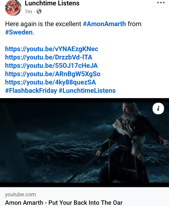Click the Lunchtime Listens profile picture
The image size is (169, 206).
(13, 8)
